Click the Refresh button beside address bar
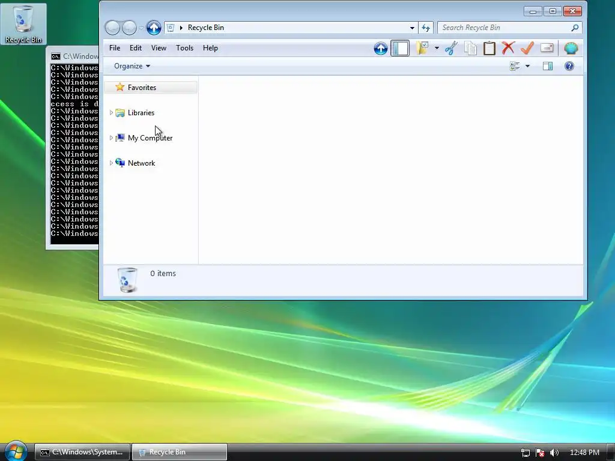The width and height of the screenshot is (615, 461). pos(426,28)
